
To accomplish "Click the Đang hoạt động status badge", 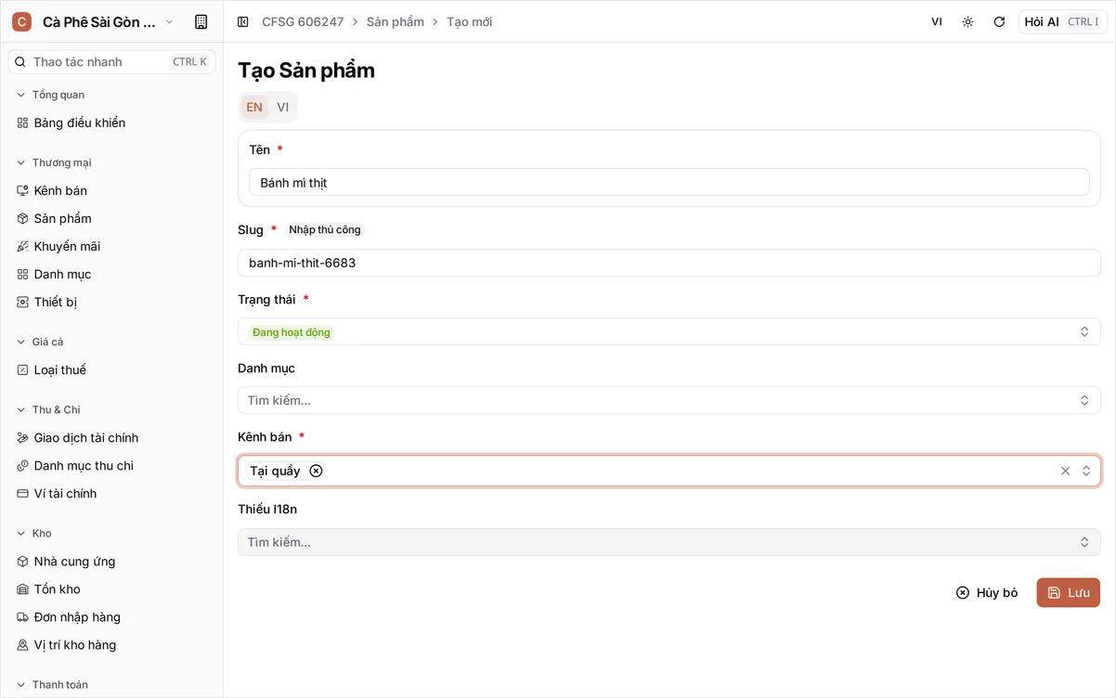I will tap(292, 332).
